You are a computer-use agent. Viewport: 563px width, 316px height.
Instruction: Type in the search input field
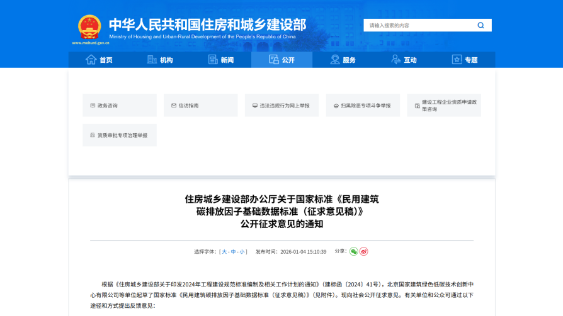pyautogui.click(x=419, y=25)
